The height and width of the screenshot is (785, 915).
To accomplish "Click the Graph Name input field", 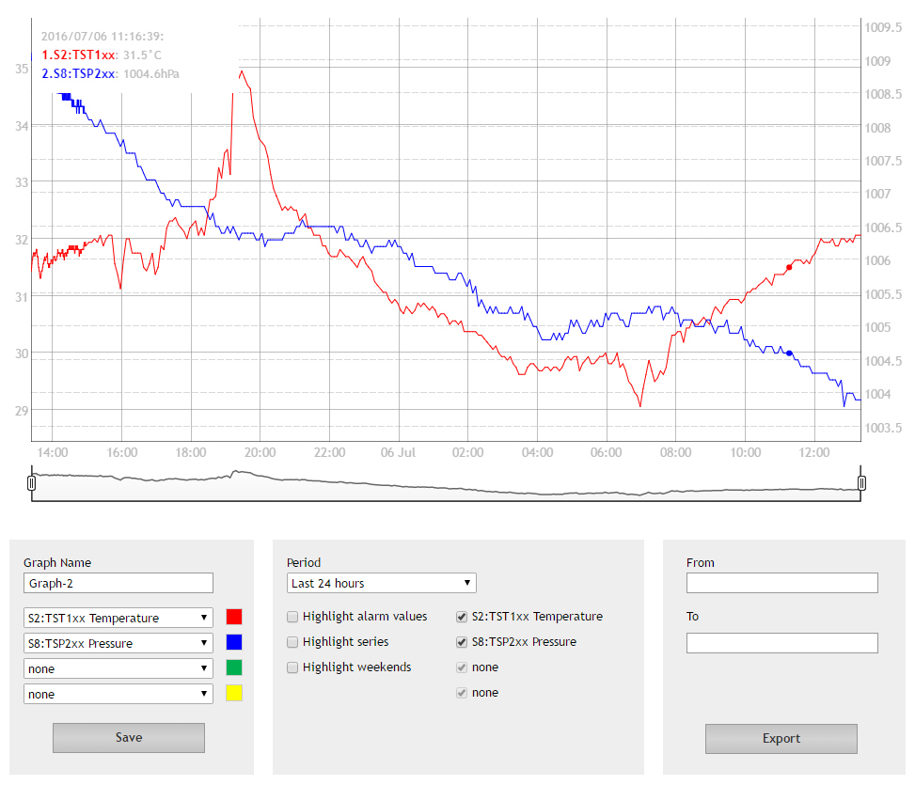I will [x=118, y=583].
